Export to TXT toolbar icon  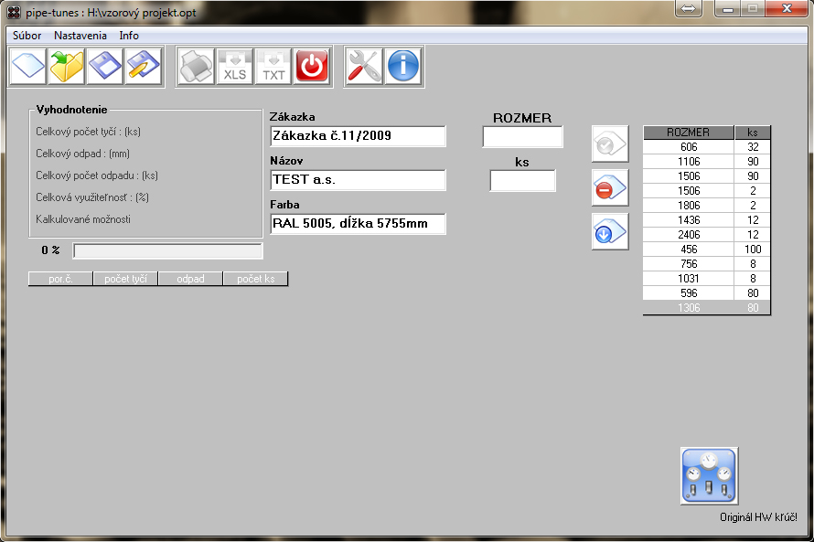point(273,67)
